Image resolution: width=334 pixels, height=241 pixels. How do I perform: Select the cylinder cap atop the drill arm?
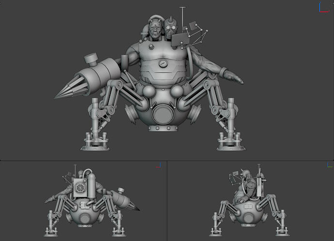[91, 61]
